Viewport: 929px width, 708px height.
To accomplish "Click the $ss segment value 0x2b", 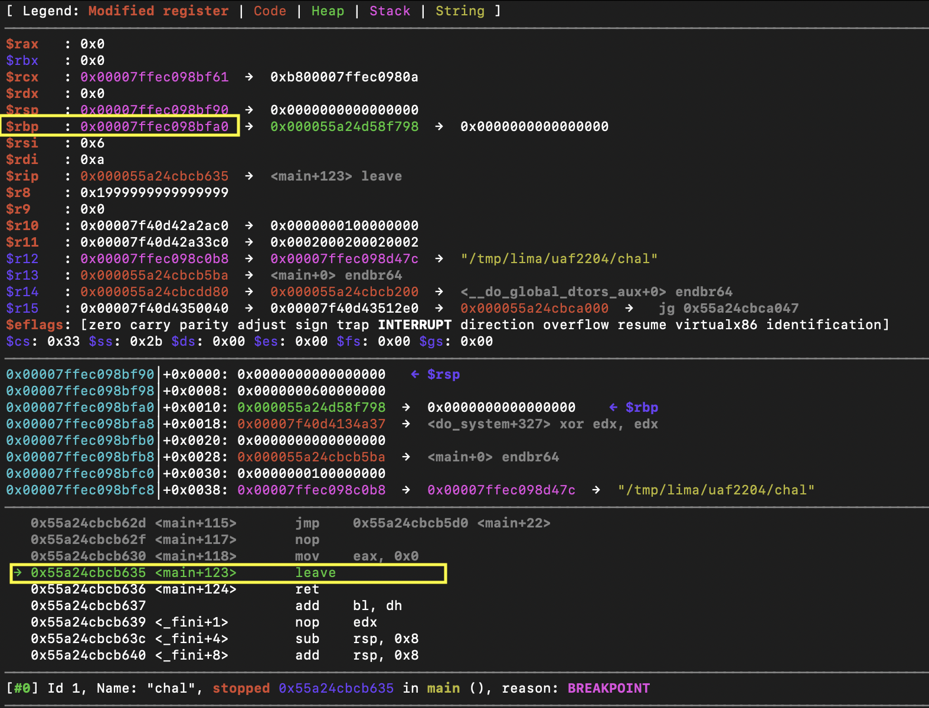I will pyautogui.click(x=146, y=342).
